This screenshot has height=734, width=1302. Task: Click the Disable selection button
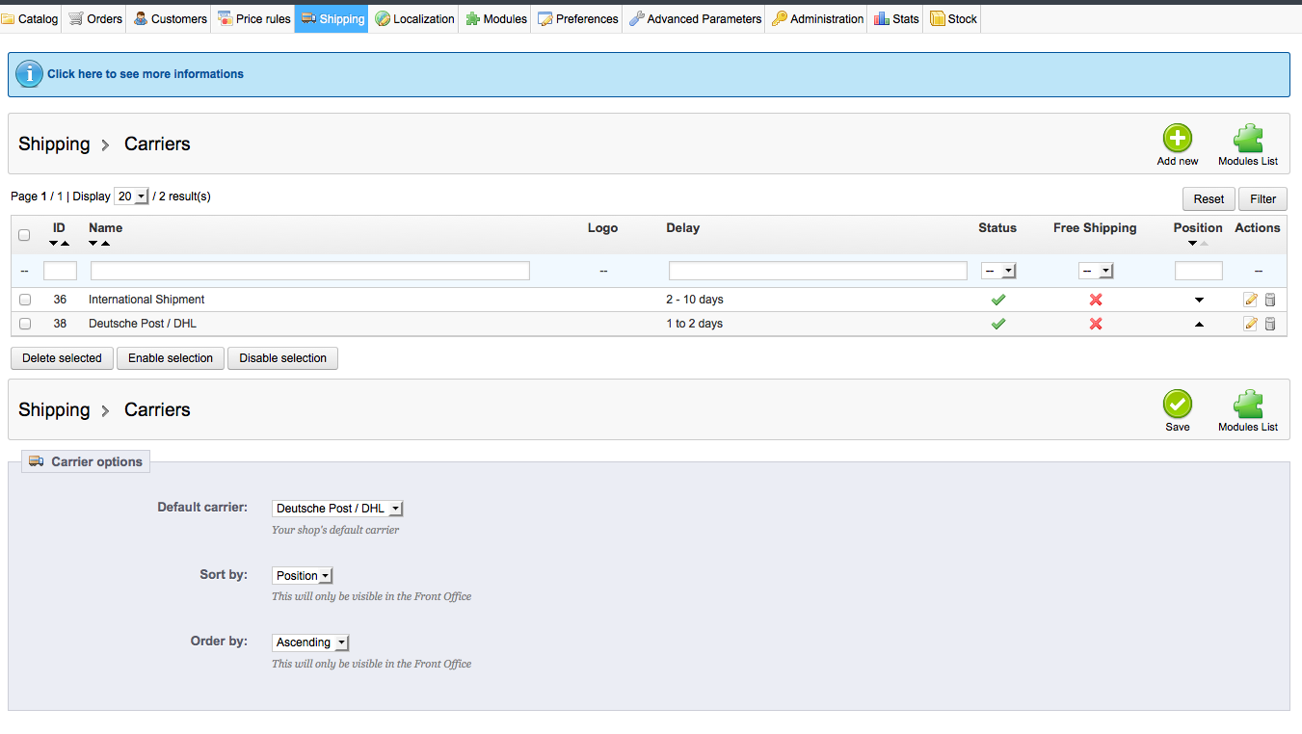(282, 358)
